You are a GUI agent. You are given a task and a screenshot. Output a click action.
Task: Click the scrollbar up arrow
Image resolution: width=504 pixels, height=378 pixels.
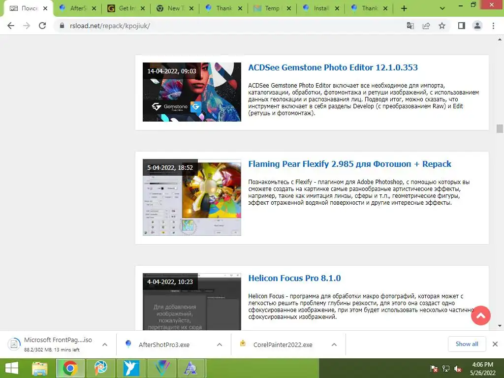point(500,40)
